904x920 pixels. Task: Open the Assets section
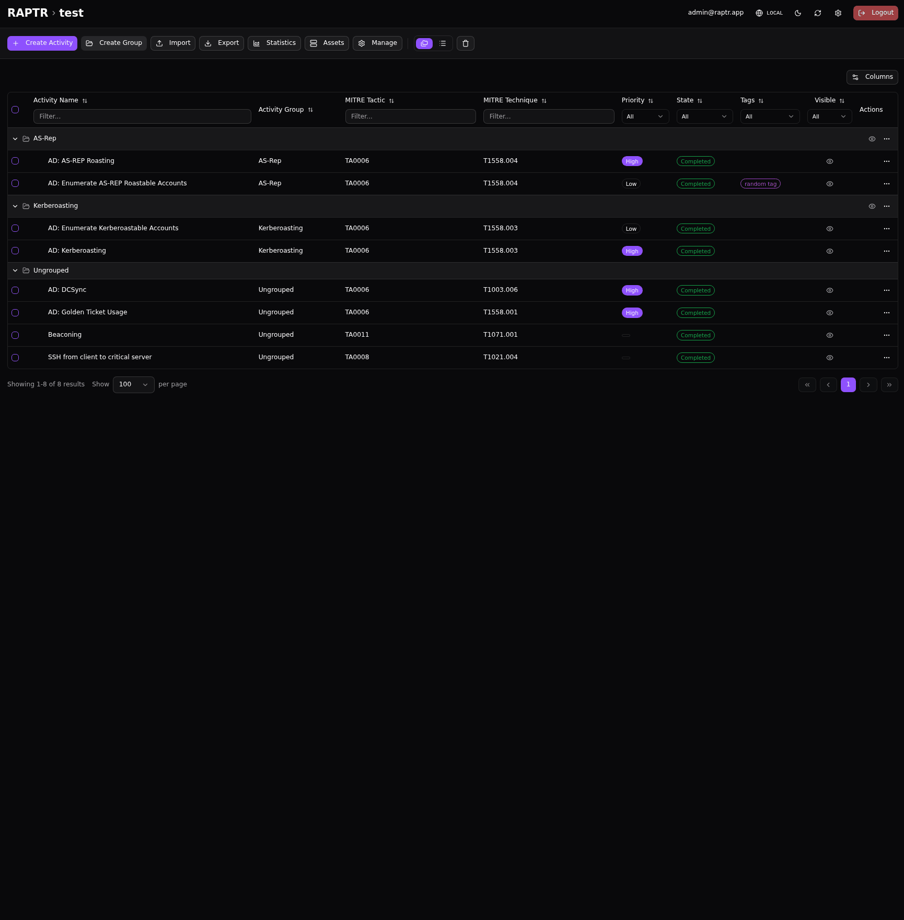point(327,43)
